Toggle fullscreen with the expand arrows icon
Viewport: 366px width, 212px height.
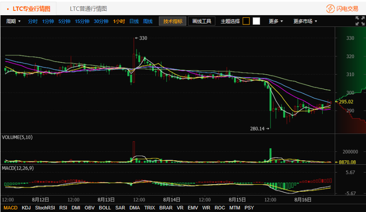[360, 21]
